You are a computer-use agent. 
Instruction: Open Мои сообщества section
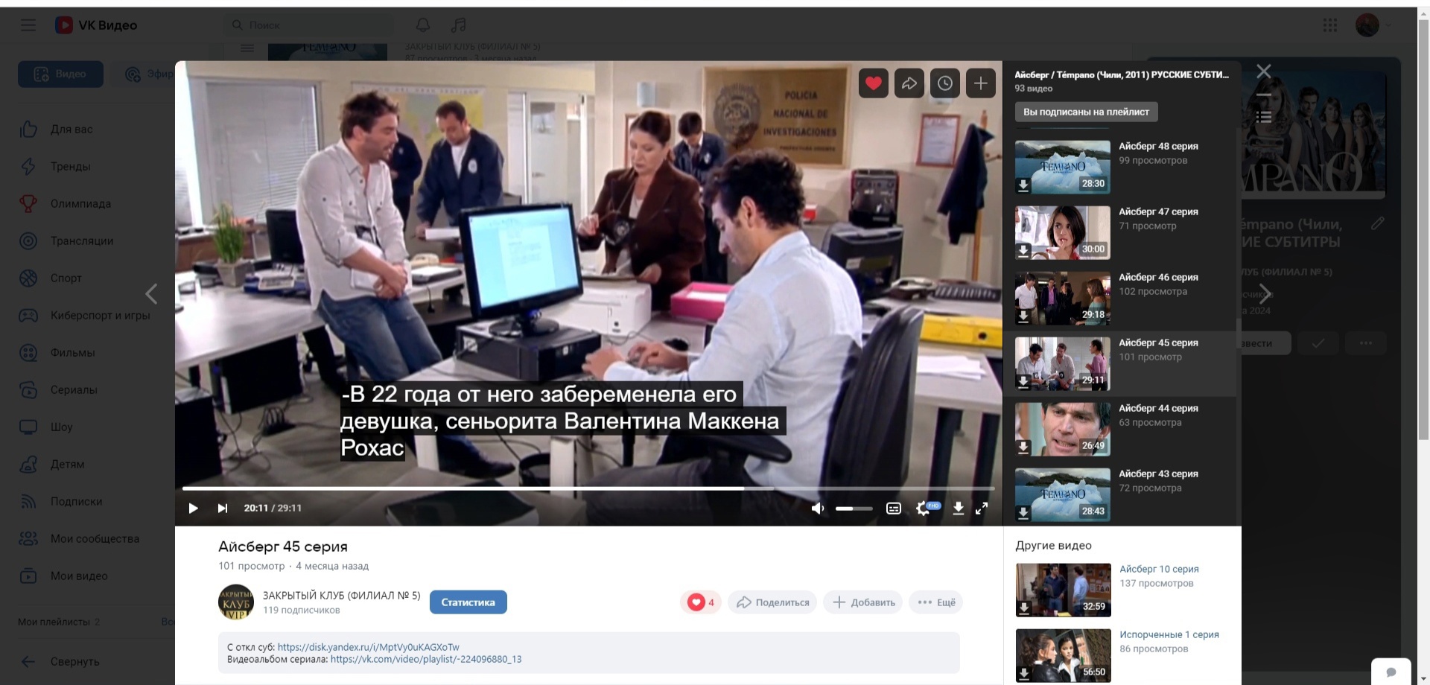pyautogui.click(x=95, y=538)
